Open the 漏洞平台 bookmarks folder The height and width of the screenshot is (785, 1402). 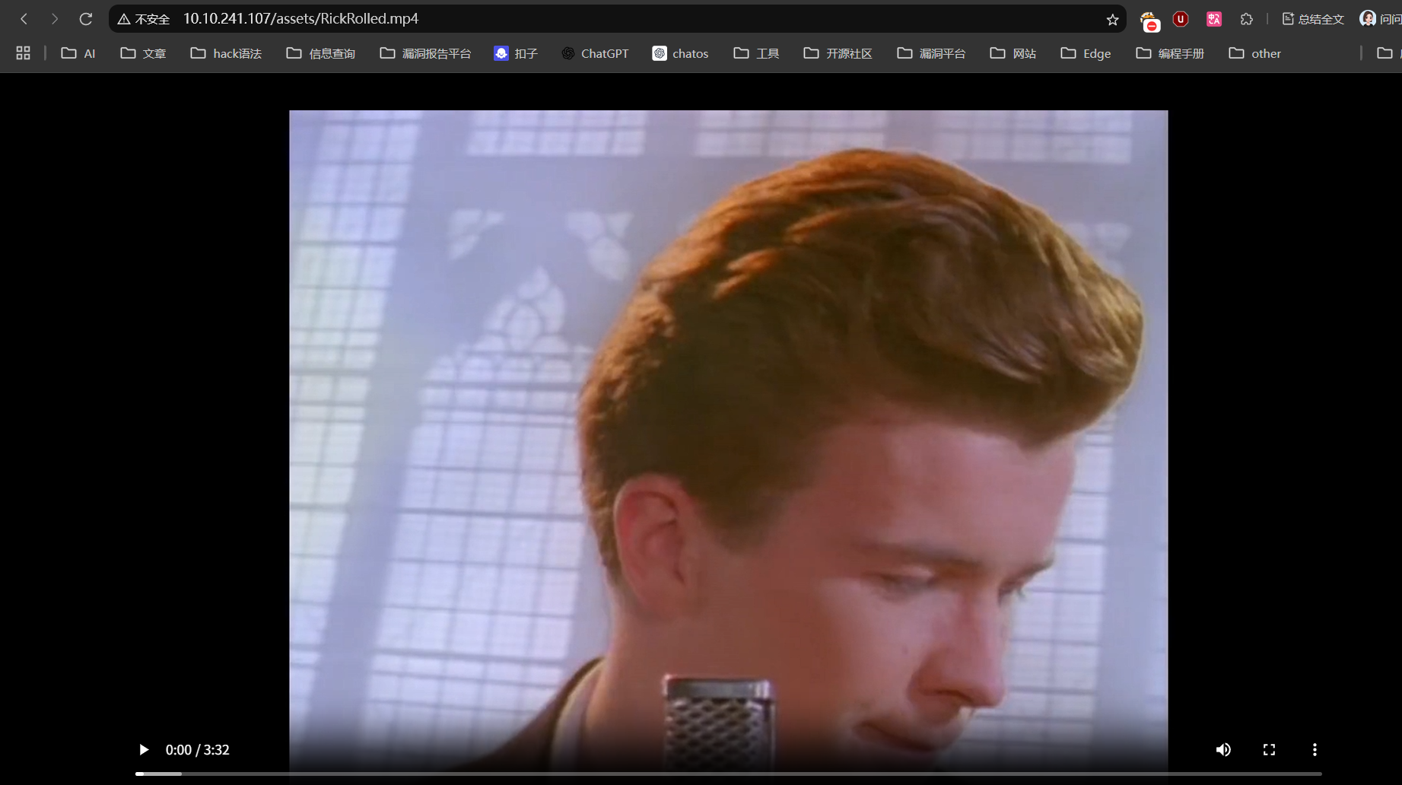coord(931,53)
